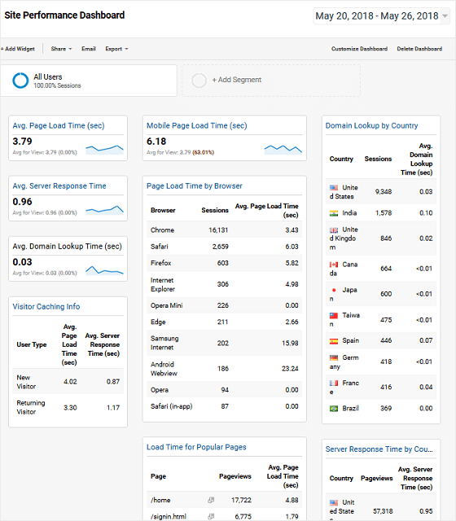Click Customize Dashboard
The width and height of the screenshot is (456, 521).
coord(359,49)
